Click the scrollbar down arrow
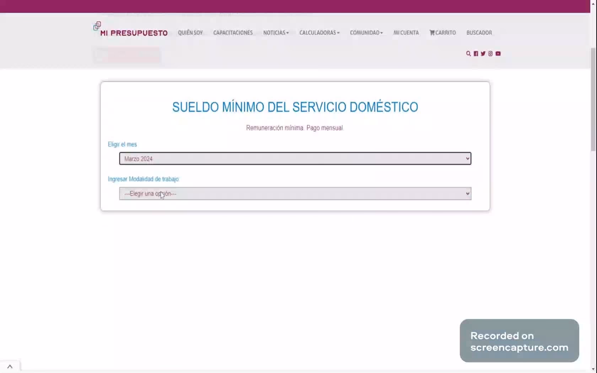This screenshot has width=597, height=373. (593, 369)
